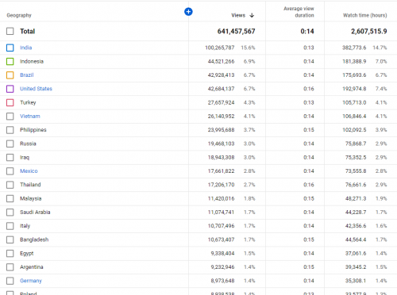Open the Mexico geography link
The height and width of the screenshot is (295, 397).
tap(29, 171)
